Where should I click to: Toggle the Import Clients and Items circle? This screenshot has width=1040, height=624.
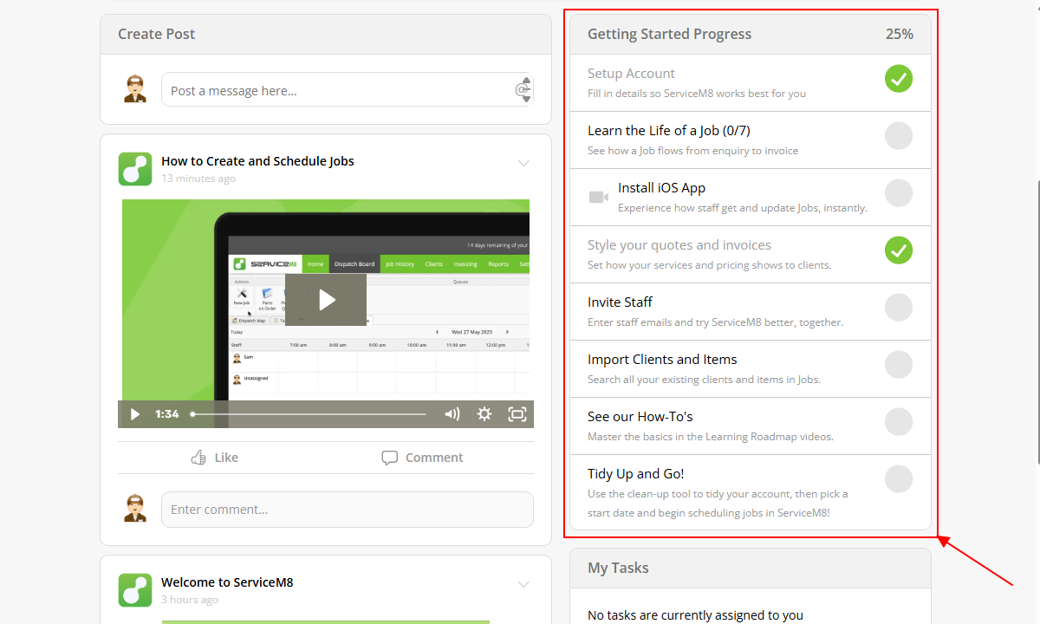coord(899,365)
